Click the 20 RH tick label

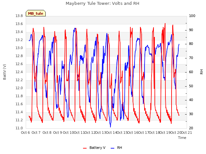pos(191,128)
